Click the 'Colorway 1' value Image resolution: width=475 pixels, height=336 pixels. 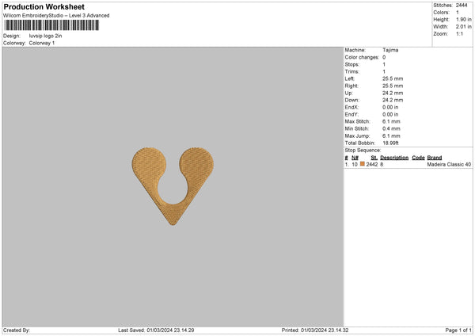click(x=42, y=43)
